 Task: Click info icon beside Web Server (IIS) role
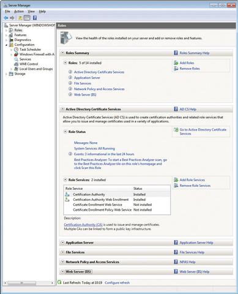pos(70,94)
